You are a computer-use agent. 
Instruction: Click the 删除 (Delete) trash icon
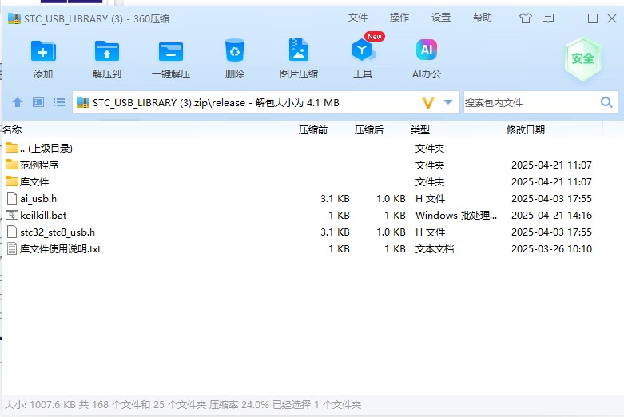pos(234,53)
